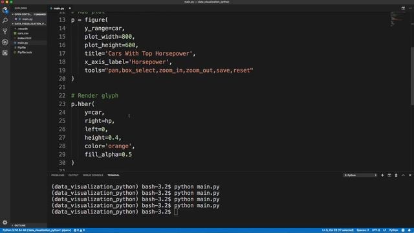Image resolution: width=414 pixels, height=233 pixels.
Task: Click the editor vertical scrollbar
Action: pyautogui.click(x=412, y=76)
